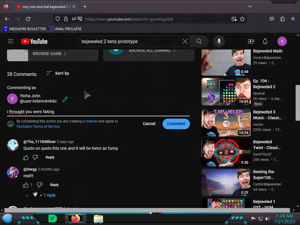Open a new browser tab
Screen dimensions: 300x225
85,7
